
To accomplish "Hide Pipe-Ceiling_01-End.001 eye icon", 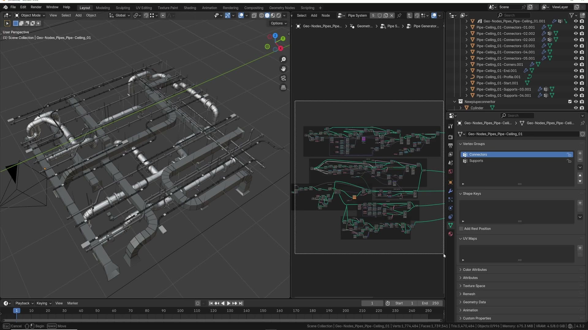I will pos(576,71).
